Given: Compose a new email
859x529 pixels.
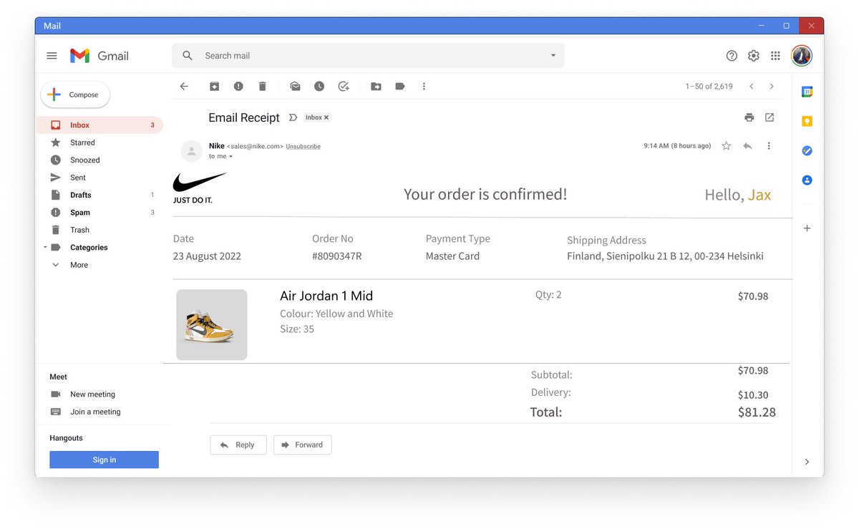Looking at the screenshot, I should pos(75,94).
